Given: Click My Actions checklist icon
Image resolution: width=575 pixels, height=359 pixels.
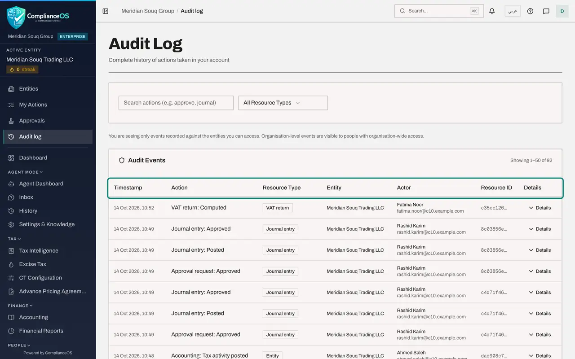Looking at the screenshot, I should [x=11, y=105].
